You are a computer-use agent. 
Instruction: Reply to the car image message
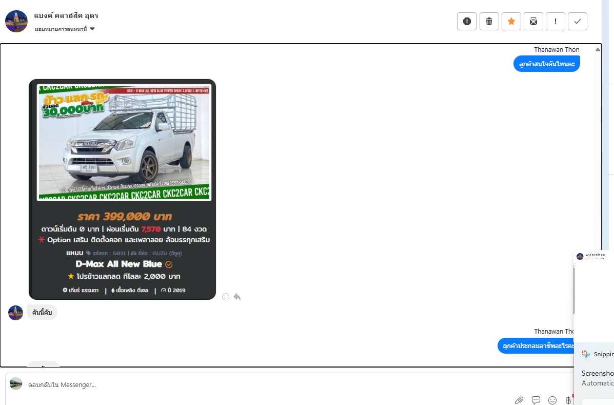(237, 297)
